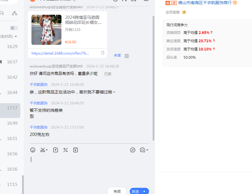The width and height of the screenshot is (252, 194).
Task: Click the 关闭 button
Action: tap(117, 191)
